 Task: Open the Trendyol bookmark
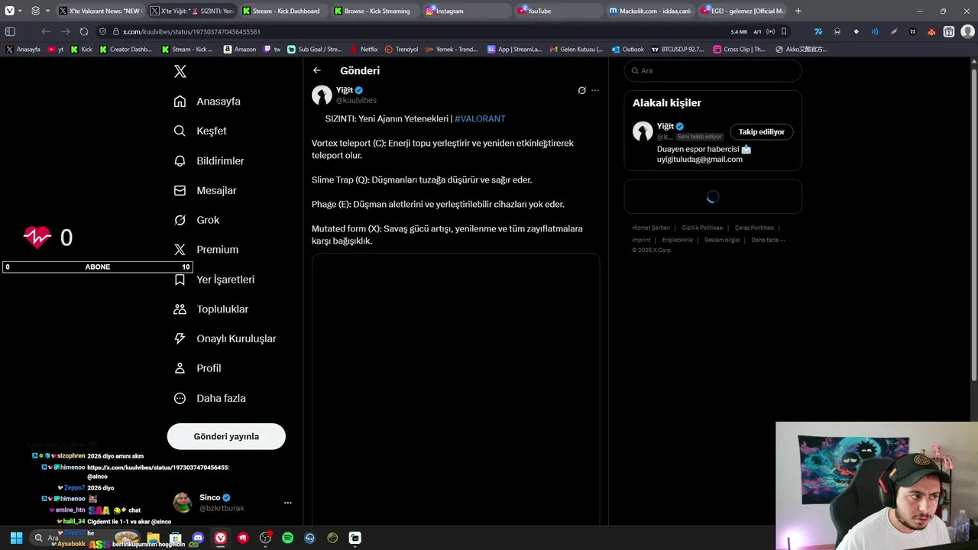(x=401, y=49)
